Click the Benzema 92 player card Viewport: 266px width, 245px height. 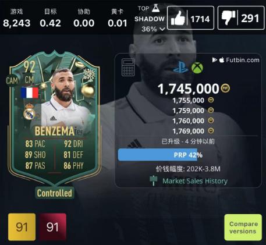click(x=55, y=118)
